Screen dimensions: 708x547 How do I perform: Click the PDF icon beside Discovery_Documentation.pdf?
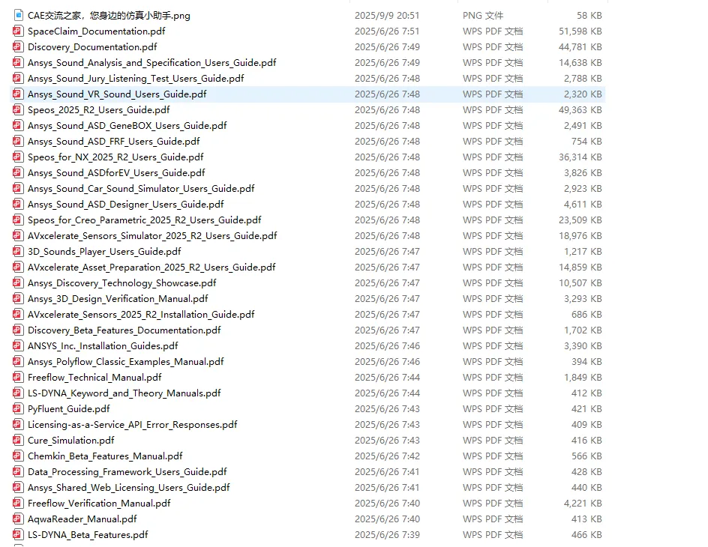click(x=18, y=47)
